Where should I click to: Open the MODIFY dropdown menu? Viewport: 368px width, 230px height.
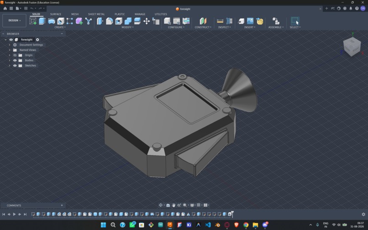coord(127,27)
